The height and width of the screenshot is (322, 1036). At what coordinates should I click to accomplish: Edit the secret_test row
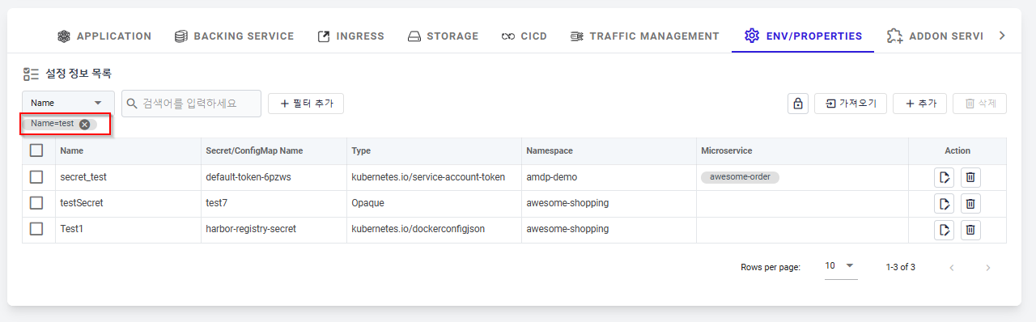point(944,177)
